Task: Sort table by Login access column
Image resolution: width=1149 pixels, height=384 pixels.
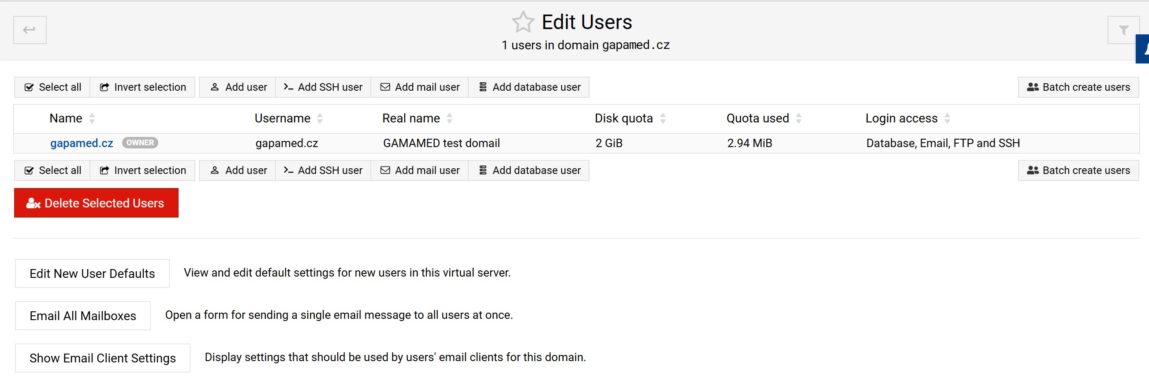Action: [901, 118]
